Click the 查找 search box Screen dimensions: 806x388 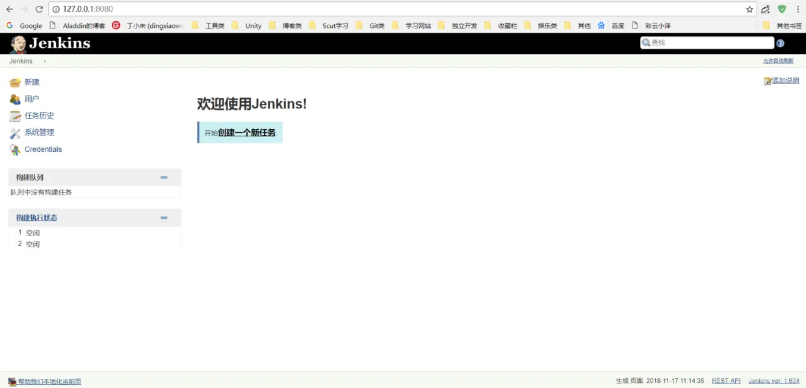[707, 43]
